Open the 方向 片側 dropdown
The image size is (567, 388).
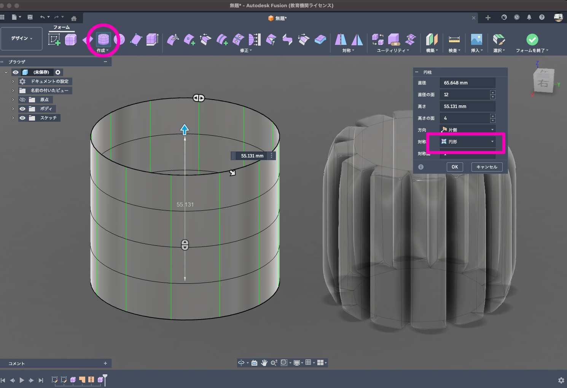click(x=467, y=130)
